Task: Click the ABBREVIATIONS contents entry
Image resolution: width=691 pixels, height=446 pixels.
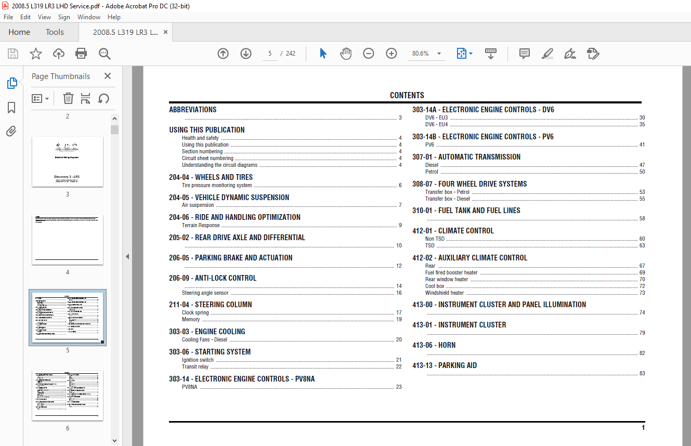Action: pos(193,110)
